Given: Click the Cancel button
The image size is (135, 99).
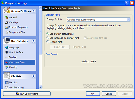Looking at the screenshot, I should (x=109, y=94).
